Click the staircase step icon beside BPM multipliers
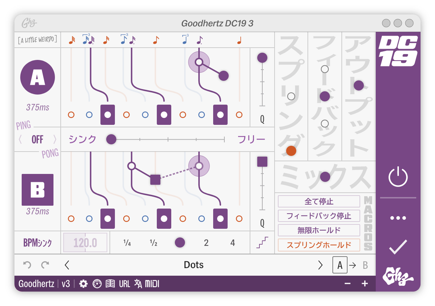Screen dimensions: 435x306 pos(263,242)
